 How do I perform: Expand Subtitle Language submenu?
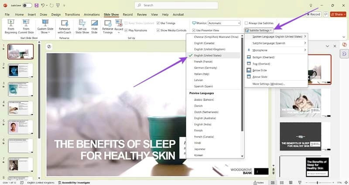tap(279, 43)
